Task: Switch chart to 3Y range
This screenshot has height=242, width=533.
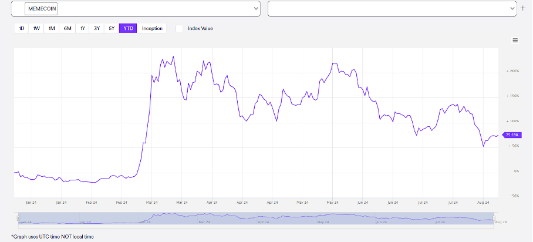Action: point(97,28)
